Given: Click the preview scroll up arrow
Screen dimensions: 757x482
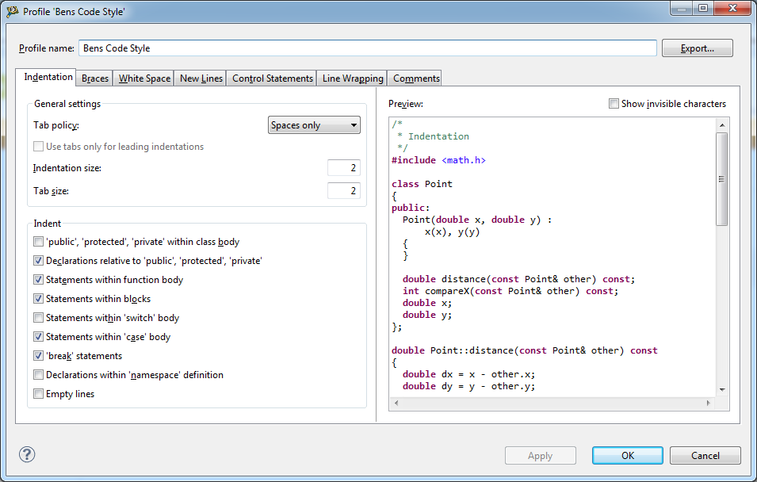Looking at the screenshot, I should (x=722, y=125).
